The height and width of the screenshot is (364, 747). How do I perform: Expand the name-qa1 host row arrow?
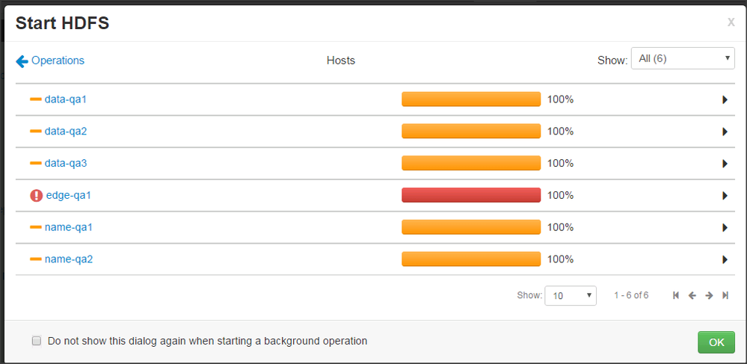[725, 228]
